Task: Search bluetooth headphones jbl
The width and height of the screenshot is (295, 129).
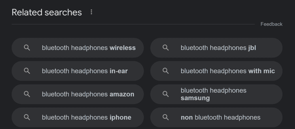Action: (x=216, y=48)
